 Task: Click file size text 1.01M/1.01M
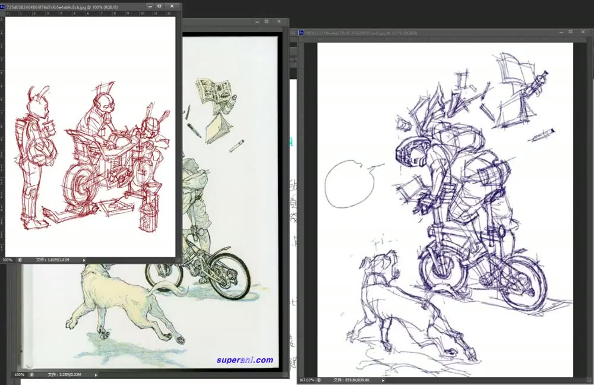[53, 260]
